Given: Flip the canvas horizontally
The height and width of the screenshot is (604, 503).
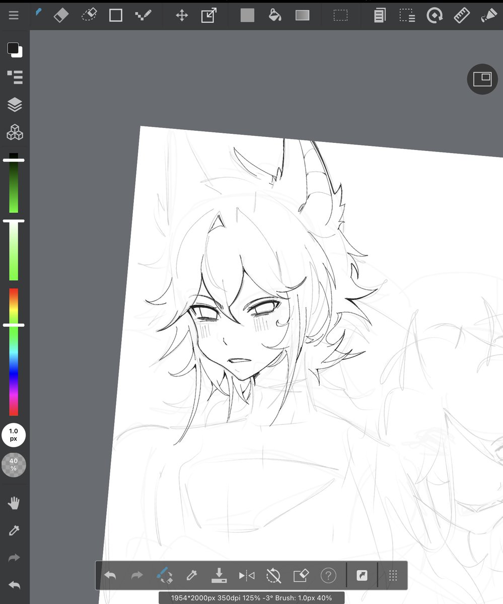Looking at the screenshot, I should (x=247, y=575).
